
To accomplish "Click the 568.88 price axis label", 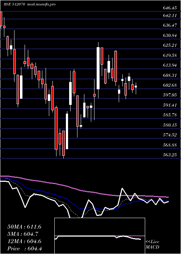I will 169,145.
